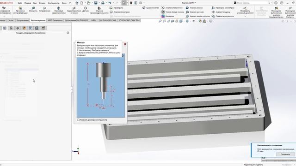Run Performance Evaluation (Оценка производительности)
The height and width of the screenshot is (166, 296).
click(x=99, y=10)
